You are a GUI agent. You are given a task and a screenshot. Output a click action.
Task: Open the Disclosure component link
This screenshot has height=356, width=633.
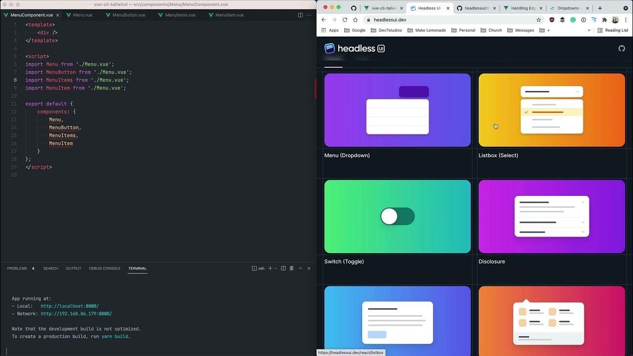tap(492, 262)
